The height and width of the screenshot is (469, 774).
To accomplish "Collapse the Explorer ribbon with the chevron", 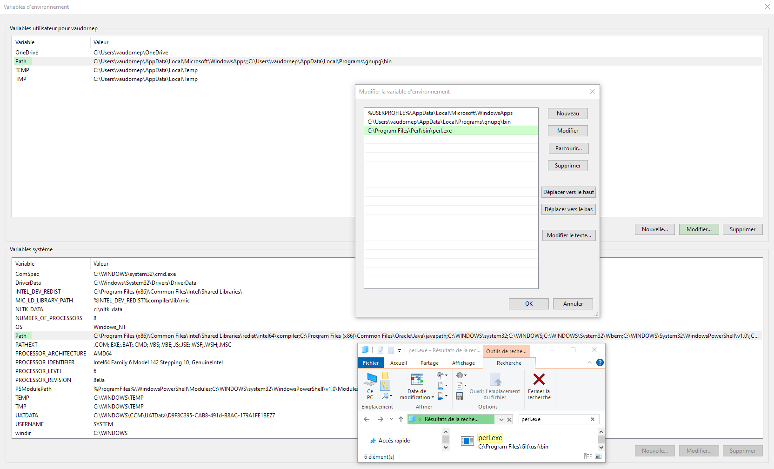I will pyautogui.click(x=590, y=362).
